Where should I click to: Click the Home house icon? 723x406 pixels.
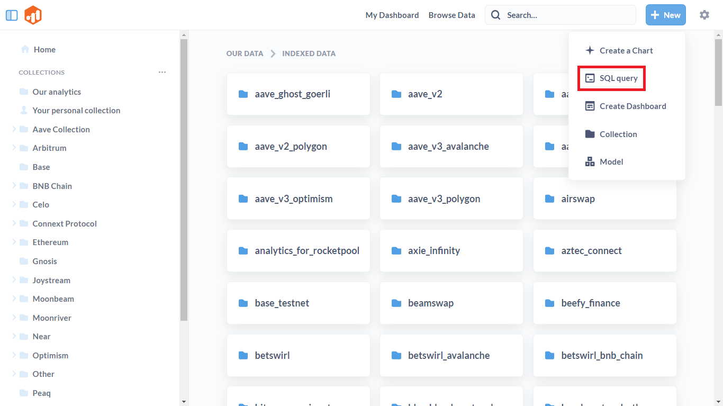(25, 49)
